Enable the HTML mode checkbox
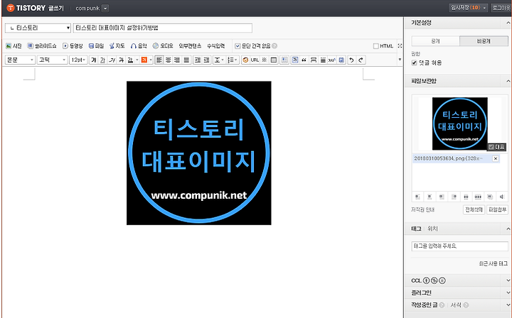This screenshot has width=512, height=318. tap(376, 46)
